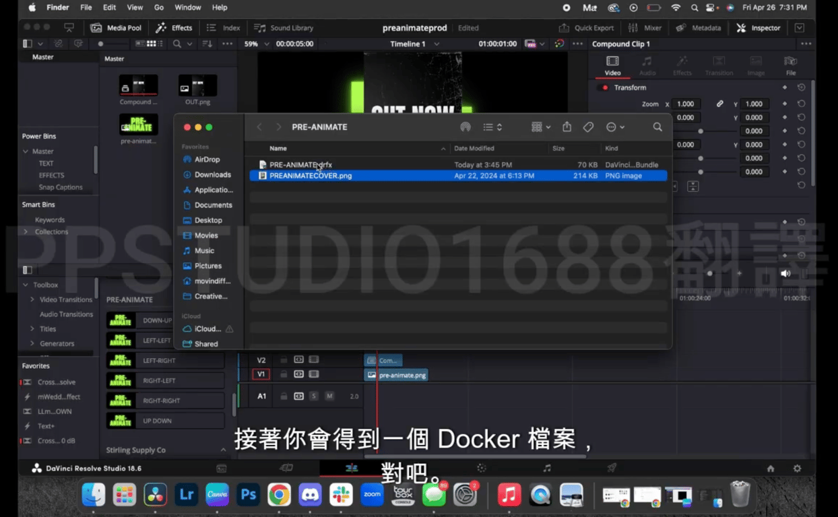
Task: Click the Share icon in Finder toolbar
Action: pos(567,127)
